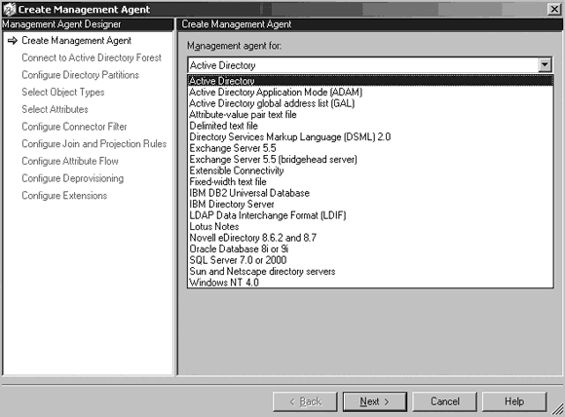Click the window resize grip icon

558,409
